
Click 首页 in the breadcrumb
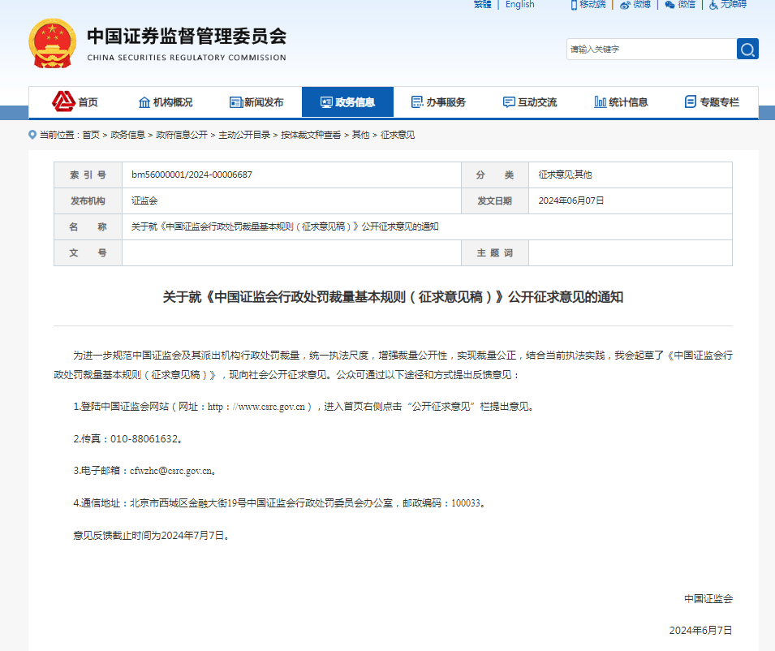[91, 135]
